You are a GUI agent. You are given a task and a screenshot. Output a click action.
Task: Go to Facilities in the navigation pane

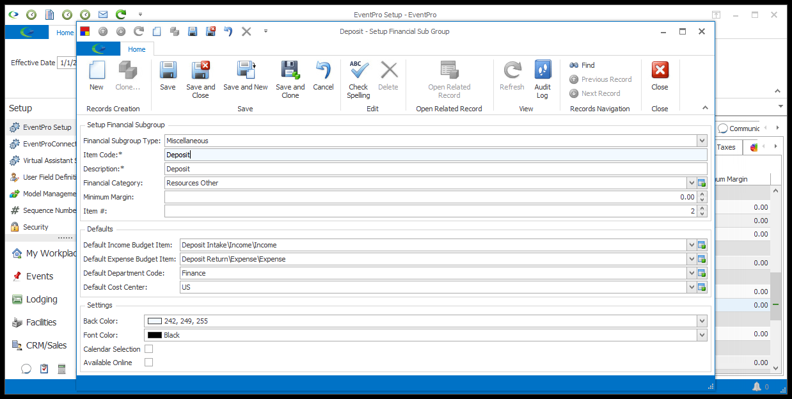(x=41, y=322)
